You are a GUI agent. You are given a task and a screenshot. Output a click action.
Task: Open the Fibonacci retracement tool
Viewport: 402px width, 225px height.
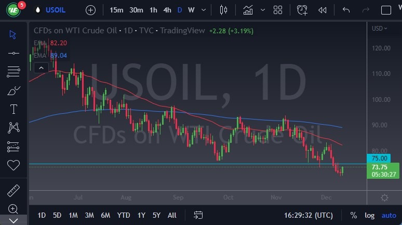click(14, 72)
